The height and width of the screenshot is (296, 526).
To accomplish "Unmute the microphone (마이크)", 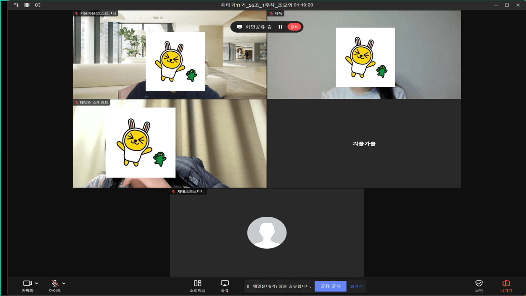I will coord(55,284).
